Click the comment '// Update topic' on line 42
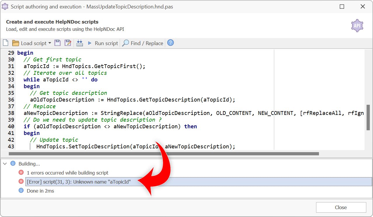 tap(54, 140)
